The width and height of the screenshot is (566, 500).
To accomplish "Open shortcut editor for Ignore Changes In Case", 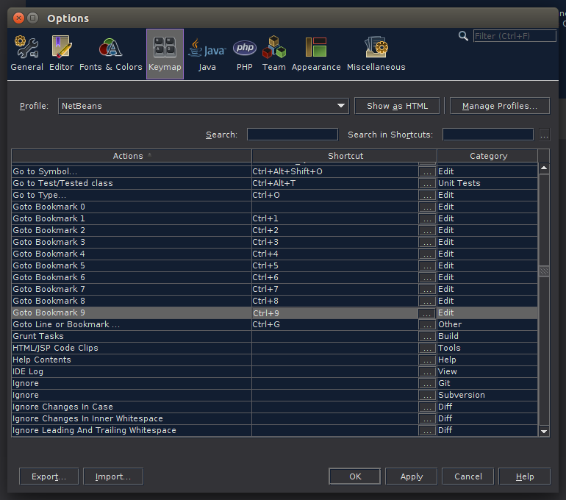I will [427, 407].
